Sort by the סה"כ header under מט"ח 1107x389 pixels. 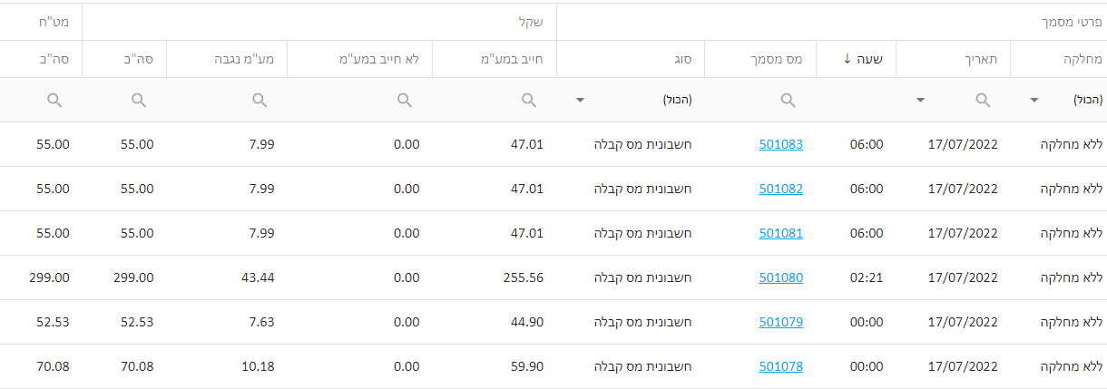click(x=41, y=59)
